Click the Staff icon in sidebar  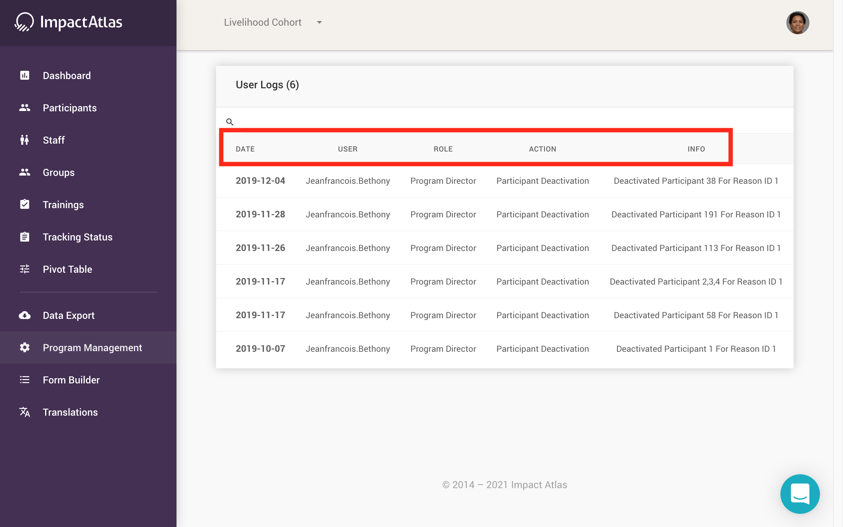click(x=24, y=140)
